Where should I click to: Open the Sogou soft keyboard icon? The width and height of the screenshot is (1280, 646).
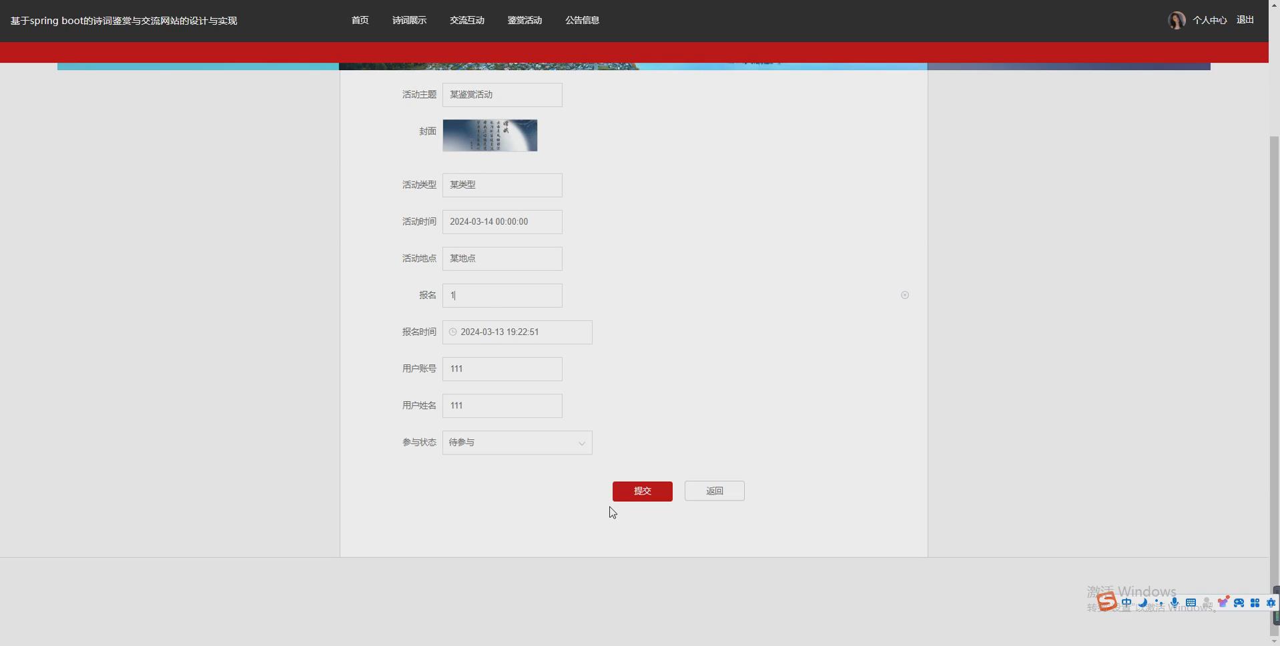coord(1191,603)
